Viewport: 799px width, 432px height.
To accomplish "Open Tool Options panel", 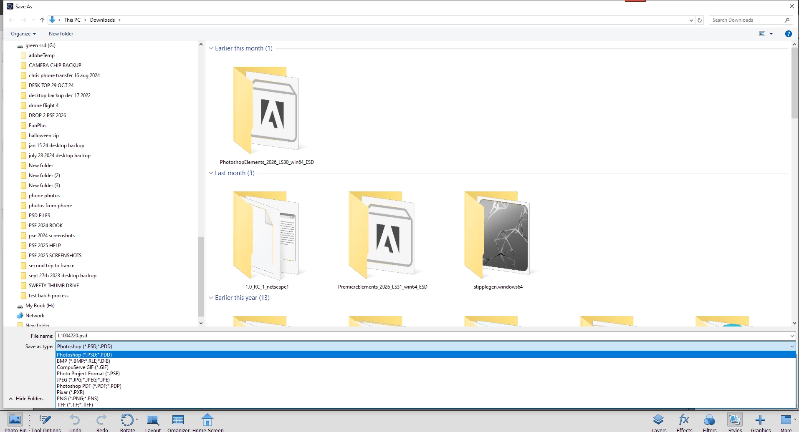I will pyautogui.click(x=46, y=422).
